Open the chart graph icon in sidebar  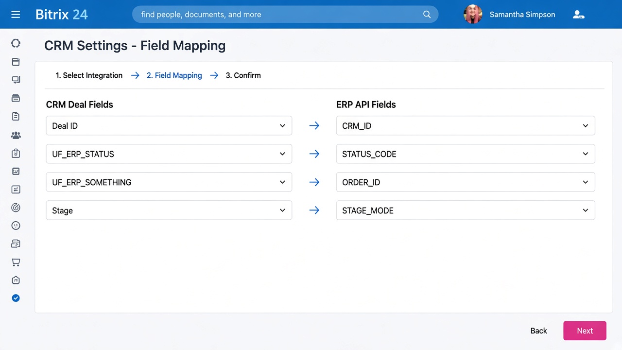(16, 171)
